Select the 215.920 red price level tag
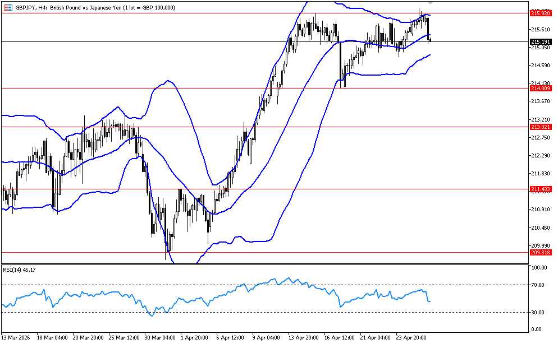This screenshot has width=558, height=344. click(x=539, y=12)
